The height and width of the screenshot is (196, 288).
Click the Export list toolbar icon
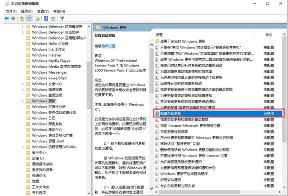click(37, 18)
